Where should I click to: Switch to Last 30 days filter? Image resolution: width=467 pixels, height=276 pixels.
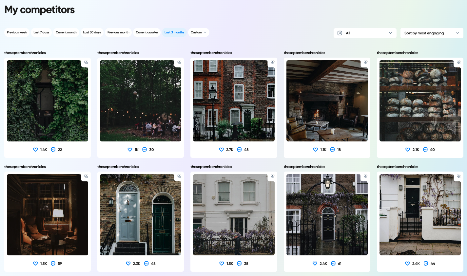(92, 32)
